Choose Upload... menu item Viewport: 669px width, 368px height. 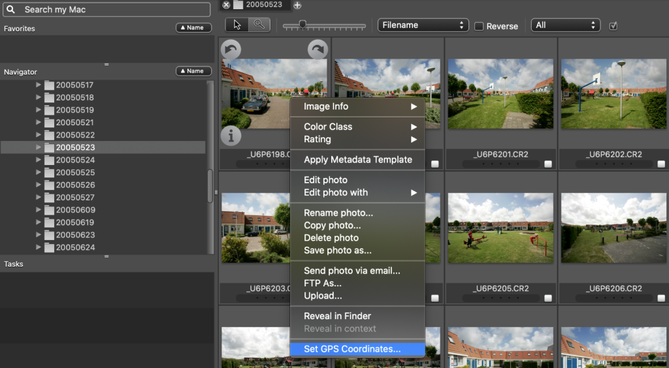tap(357, 296)
